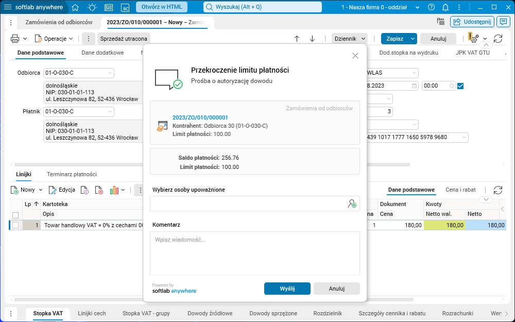Click the time field 00:00

[439, 86]
